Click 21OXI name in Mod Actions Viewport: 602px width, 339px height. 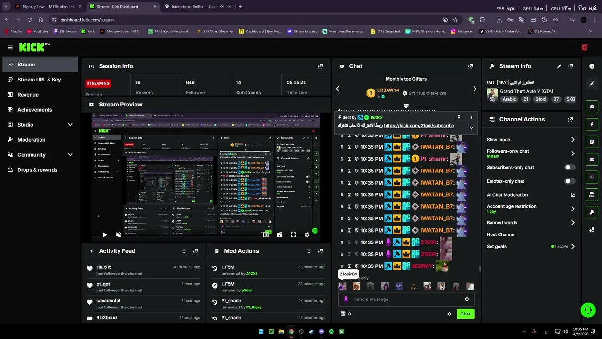click(x=252, y=274)
